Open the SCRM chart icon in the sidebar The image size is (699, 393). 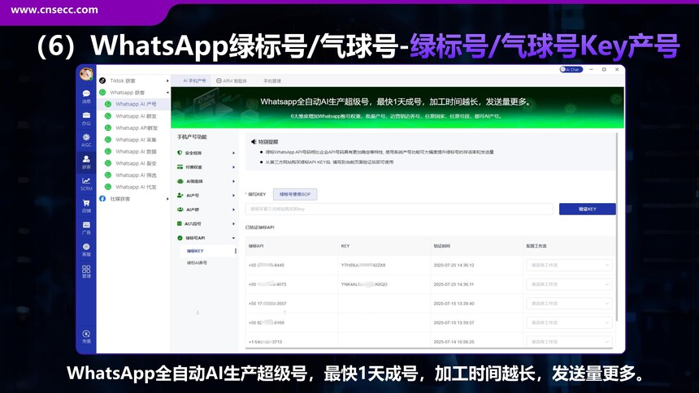(x=86, y=184)
